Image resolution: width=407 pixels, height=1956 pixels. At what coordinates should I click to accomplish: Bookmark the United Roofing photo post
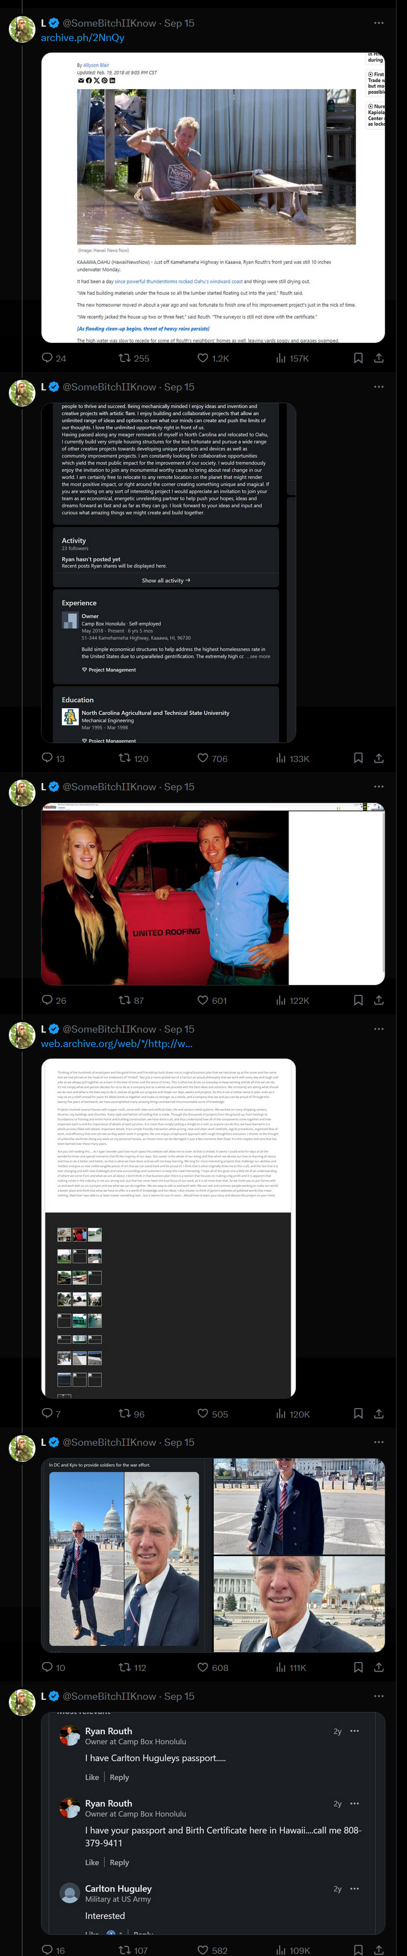[358, 1000]
